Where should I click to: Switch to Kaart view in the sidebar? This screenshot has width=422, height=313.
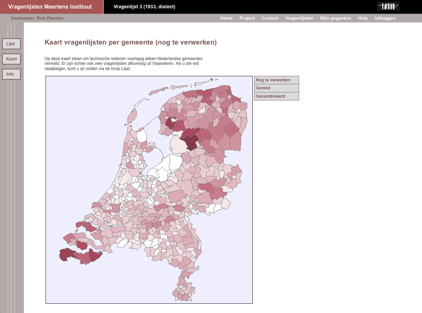pyautogui.click(x=11, y=59)
